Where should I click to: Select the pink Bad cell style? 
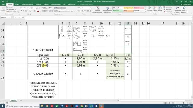pos(139,8)
